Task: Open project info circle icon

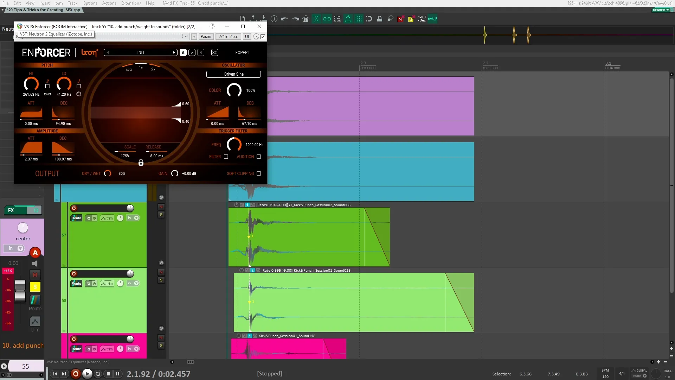Action: click(274, 19)
